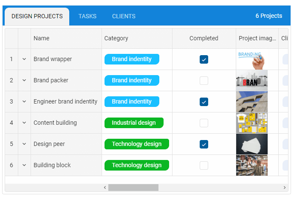The width and height of the screenshot is (294, 199).
Task: Expand the Brand wrapper row chevron
Action: click(x=24, y=59)
